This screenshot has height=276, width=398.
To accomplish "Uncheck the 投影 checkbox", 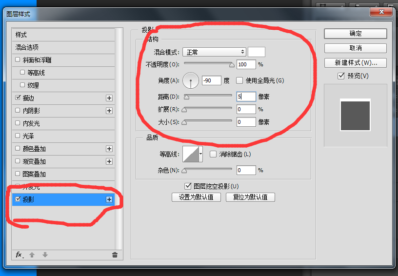I will (x=18, y=199).
